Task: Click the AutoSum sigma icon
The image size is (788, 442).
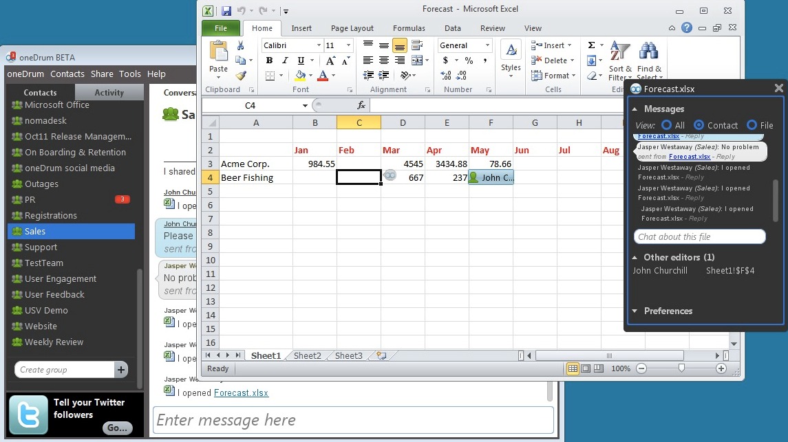Action: (x=591, y=45)
